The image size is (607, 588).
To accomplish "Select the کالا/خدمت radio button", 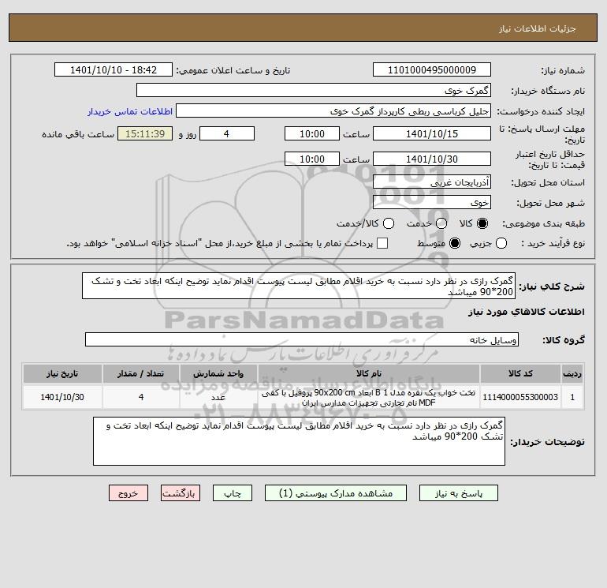I will pyautogui.click(x=389, y=223).
